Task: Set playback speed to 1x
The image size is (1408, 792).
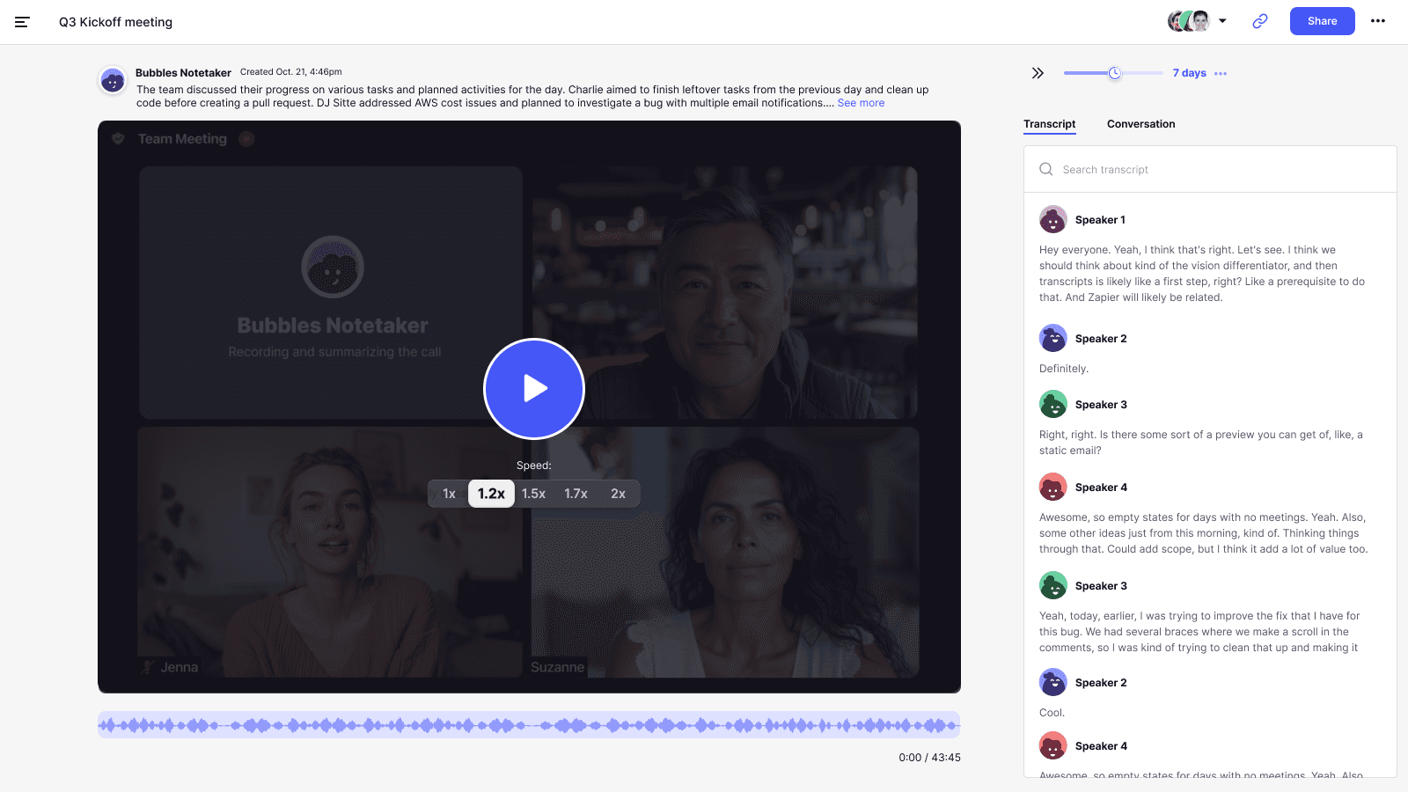Action: click(449, 494)
